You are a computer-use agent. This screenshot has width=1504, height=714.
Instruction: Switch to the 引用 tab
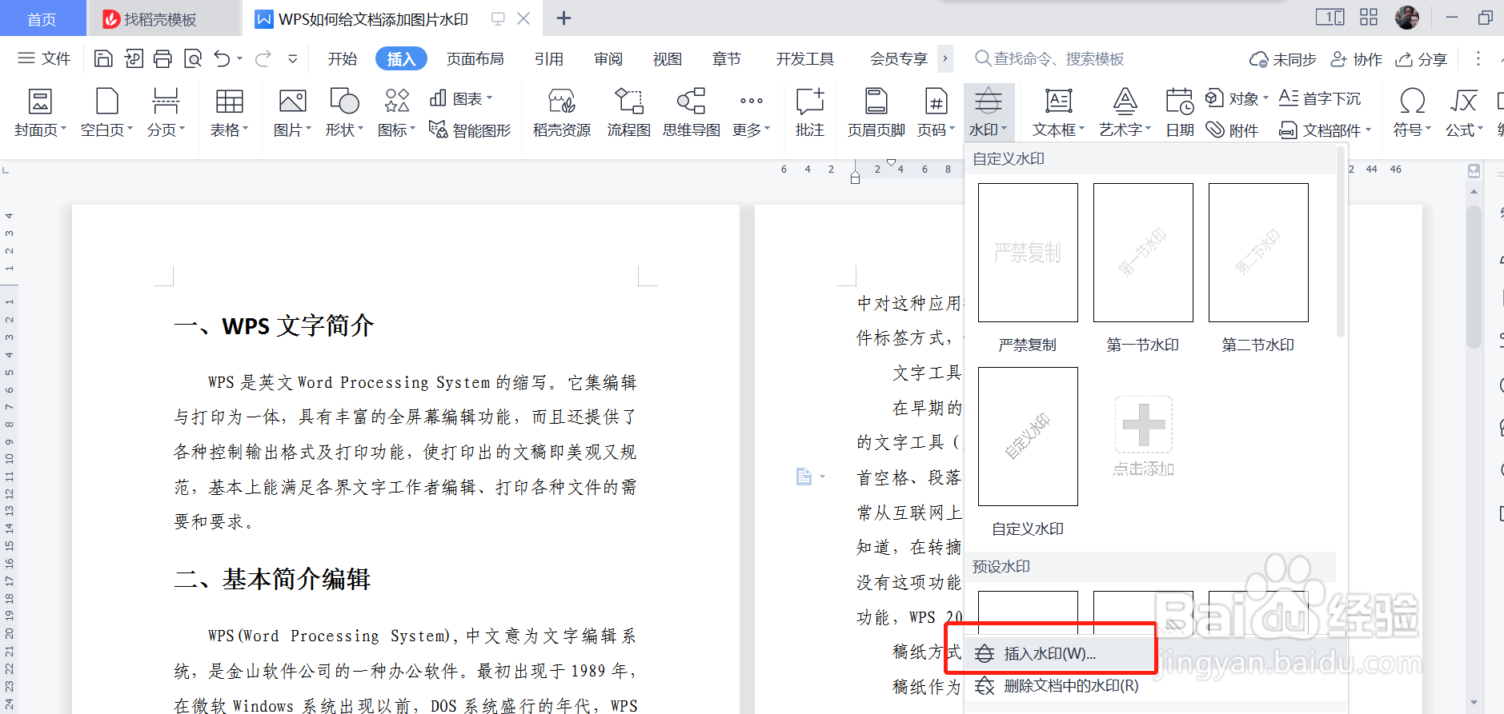click(x=549, y=59)
